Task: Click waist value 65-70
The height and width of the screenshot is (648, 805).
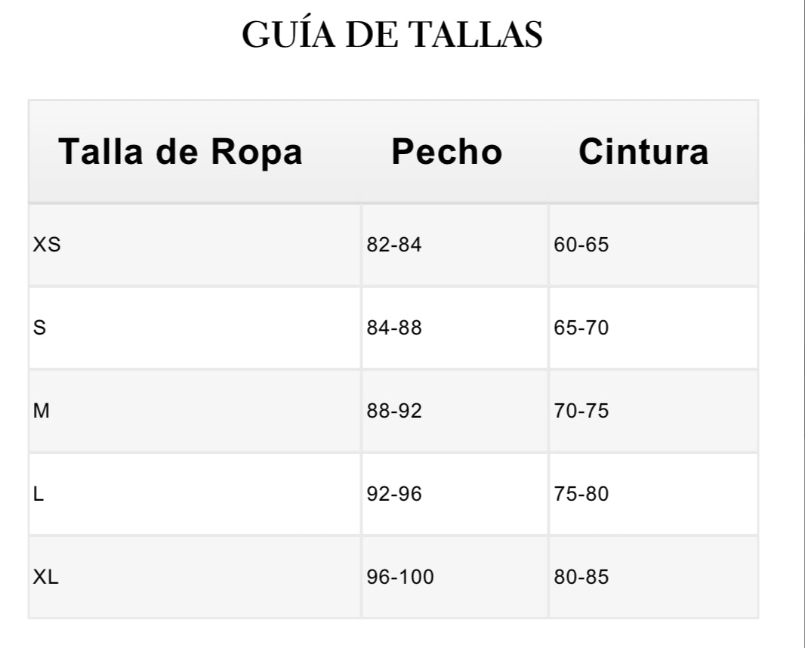Action: (581, 329)
